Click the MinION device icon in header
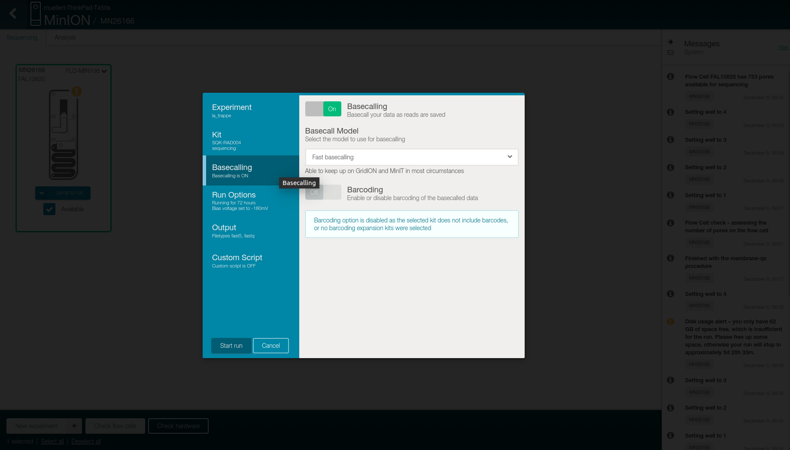The image size is (790, 450). [36, 14]
